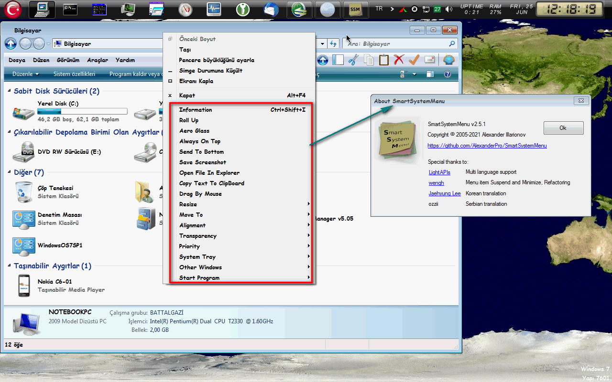612x382 pixels.
Task: Open the SSM SmartSystemMenu dock icon
Action: [x=355, y=9]
